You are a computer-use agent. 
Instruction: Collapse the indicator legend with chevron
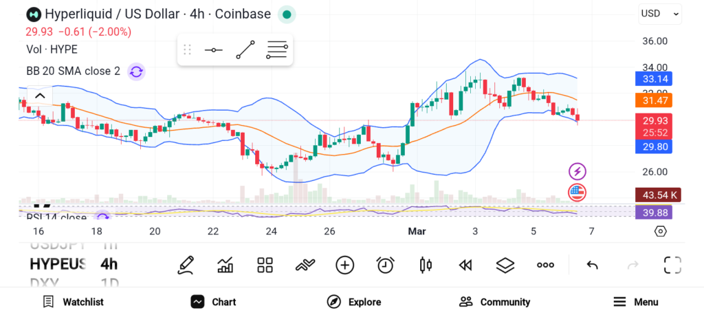(x=39, y=96)
